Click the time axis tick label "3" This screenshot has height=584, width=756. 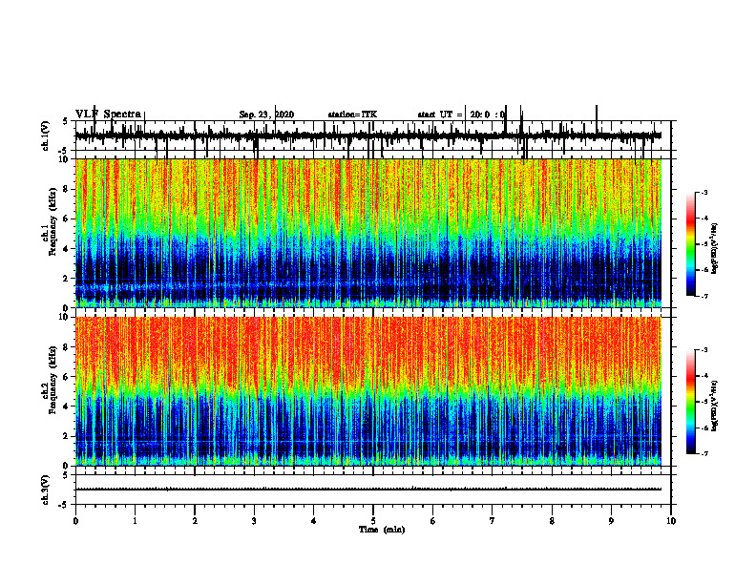254,521
